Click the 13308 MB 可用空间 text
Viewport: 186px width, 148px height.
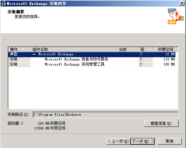(x=50, y=128)
